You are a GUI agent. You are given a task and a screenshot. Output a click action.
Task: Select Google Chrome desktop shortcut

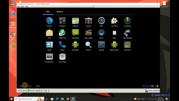coord(13,36)
